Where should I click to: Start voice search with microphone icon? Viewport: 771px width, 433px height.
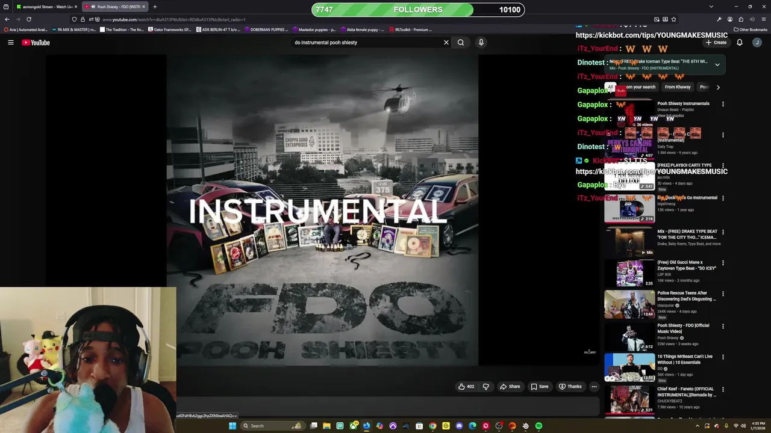tap(481, 43)
